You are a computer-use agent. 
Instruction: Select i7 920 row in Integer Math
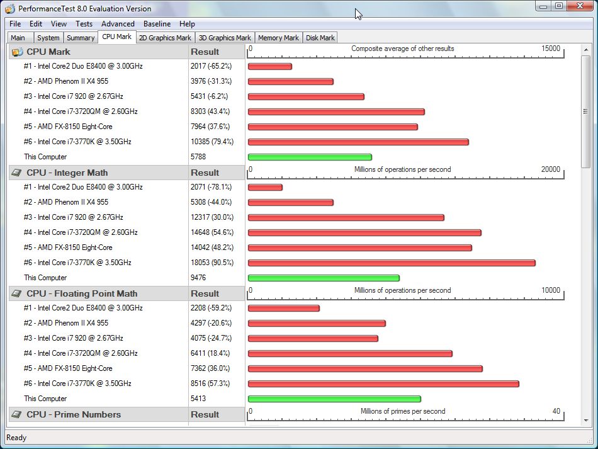click(73, 217)
